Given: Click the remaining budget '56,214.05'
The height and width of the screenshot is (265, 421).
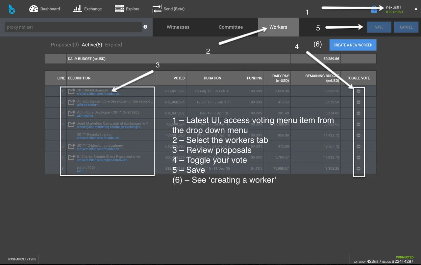Looking at the screenshot, I should [331, 113].
